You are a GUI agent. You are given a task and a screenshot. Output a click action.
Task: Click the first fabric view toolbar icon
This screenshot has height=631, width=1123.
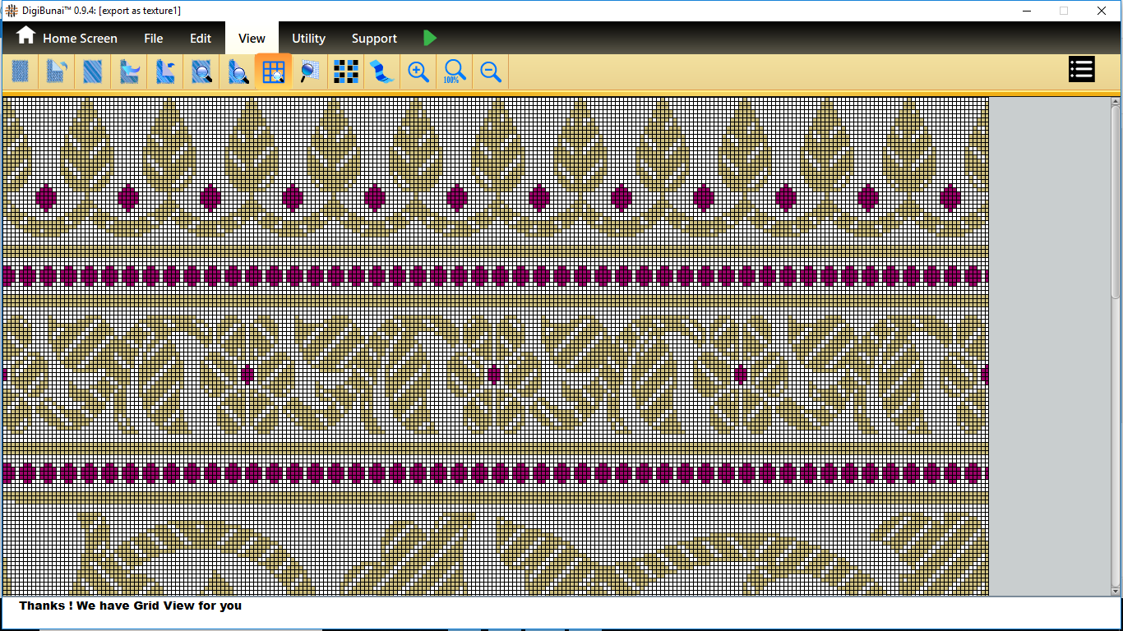click(21, 72)
